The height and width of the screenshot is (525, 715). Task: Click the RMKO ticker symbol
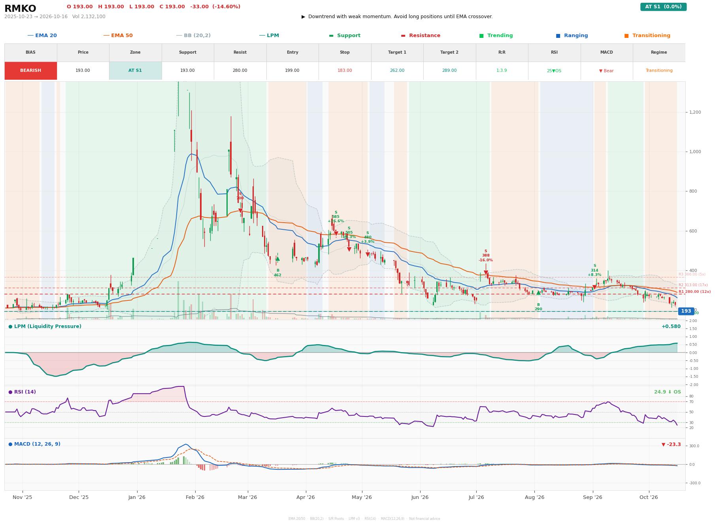[x=20, y=9]
